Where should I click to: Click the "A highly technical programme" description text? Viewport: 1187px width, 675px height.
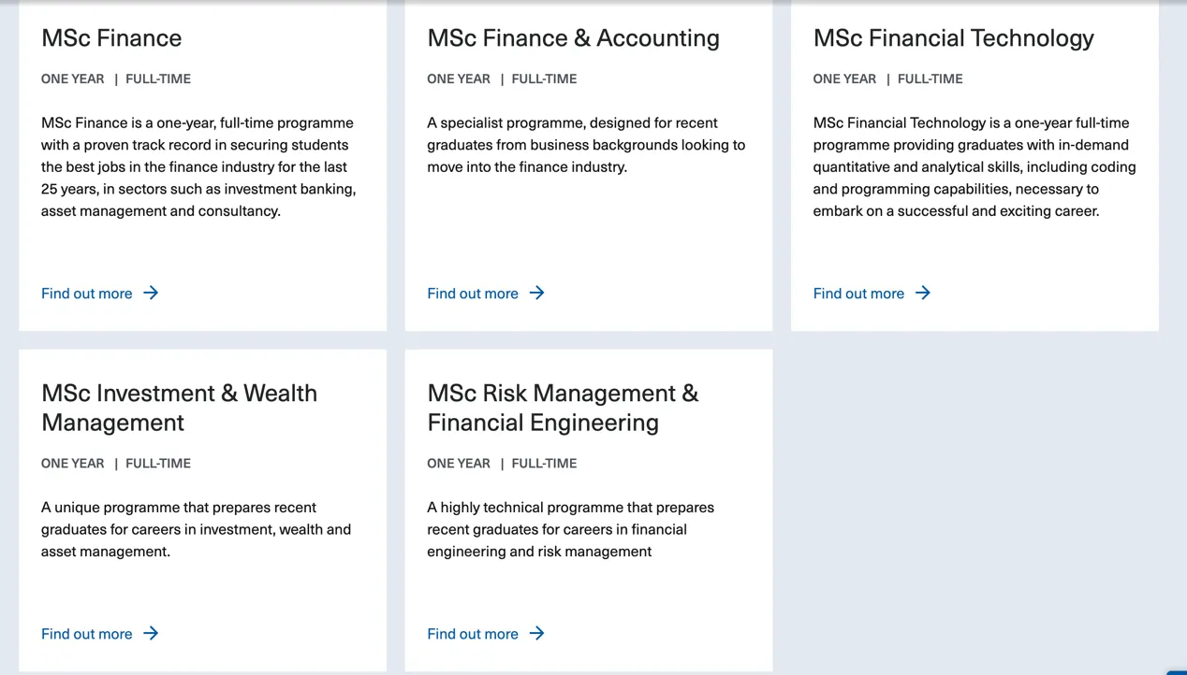[x=570, y=529]
